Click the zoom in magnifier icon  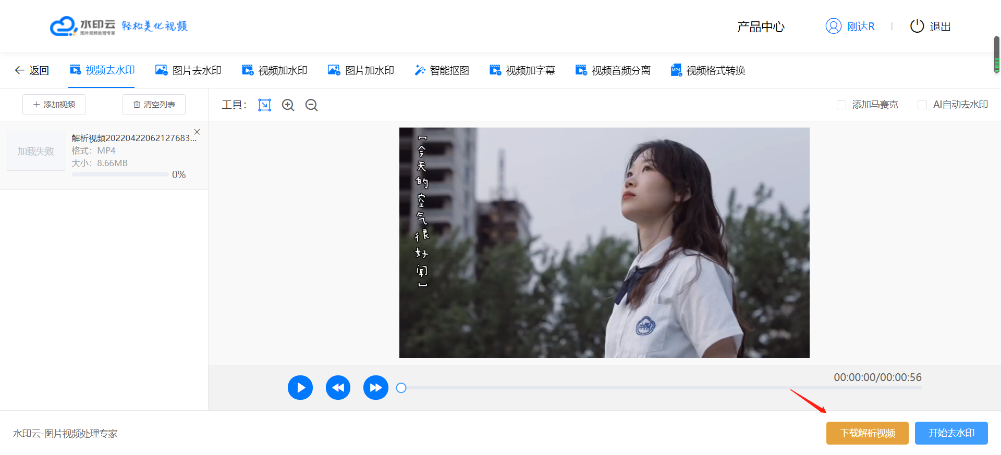point(288,105)
